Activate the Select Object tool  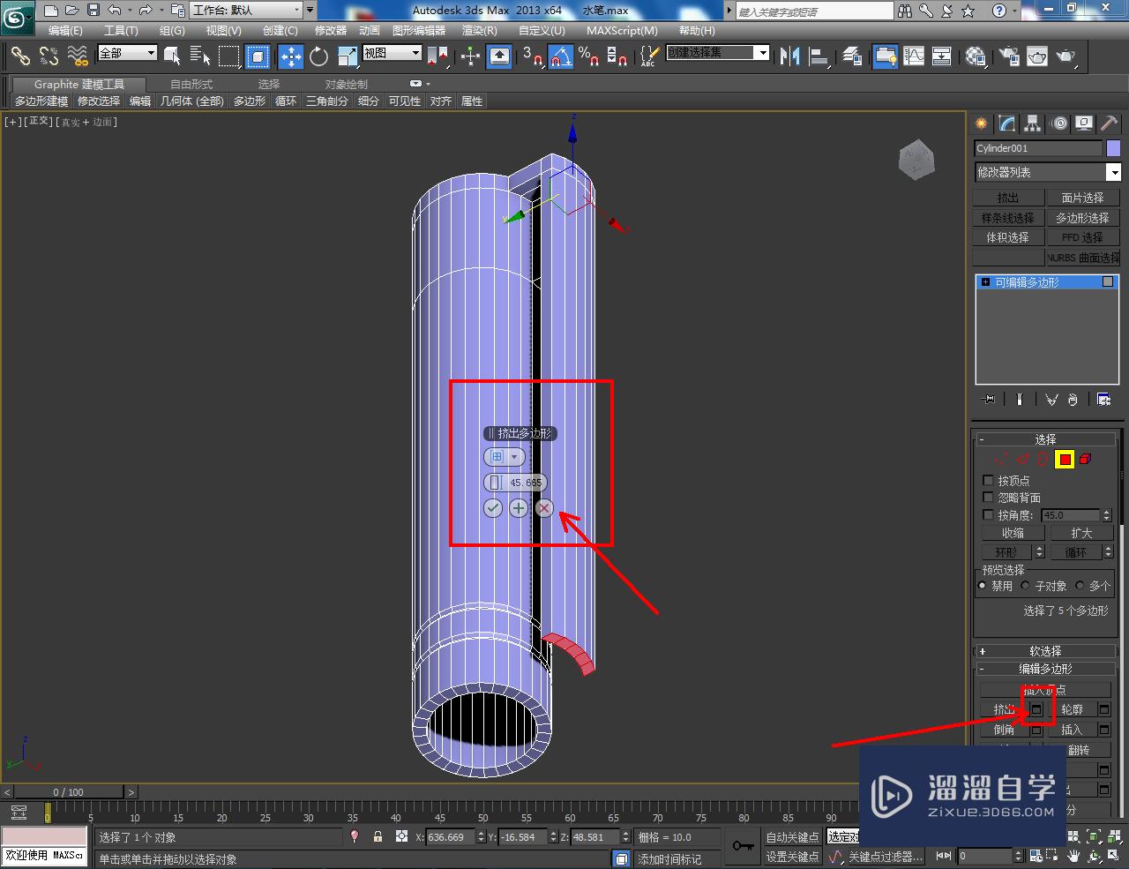tap(172, 56)
